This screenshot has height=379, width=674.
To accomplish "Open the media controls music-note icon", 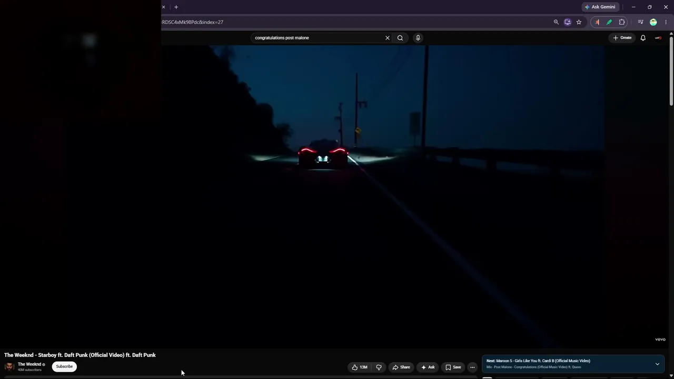I will [x=640, y=22].
